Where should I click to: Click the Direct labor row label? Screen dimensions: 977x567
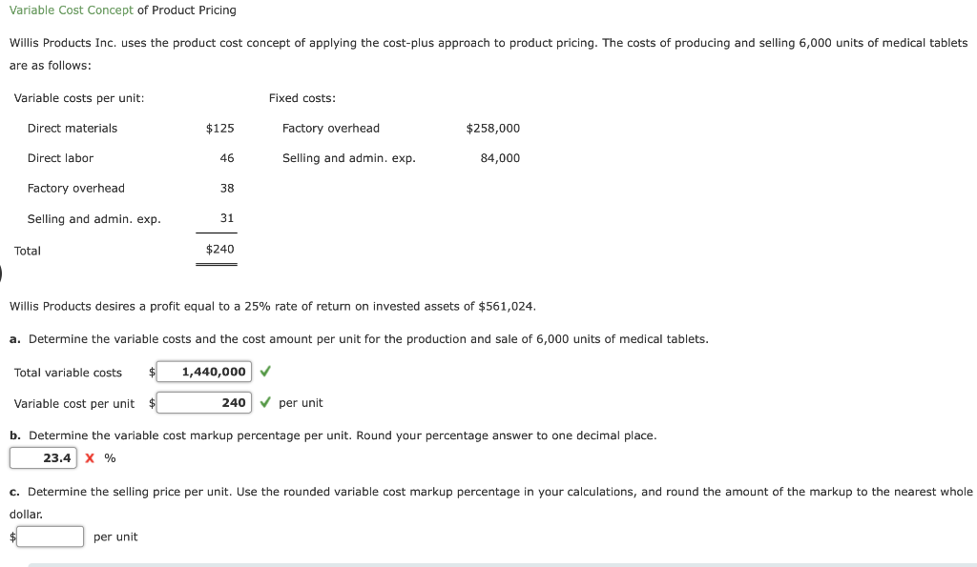pos(60,158)
